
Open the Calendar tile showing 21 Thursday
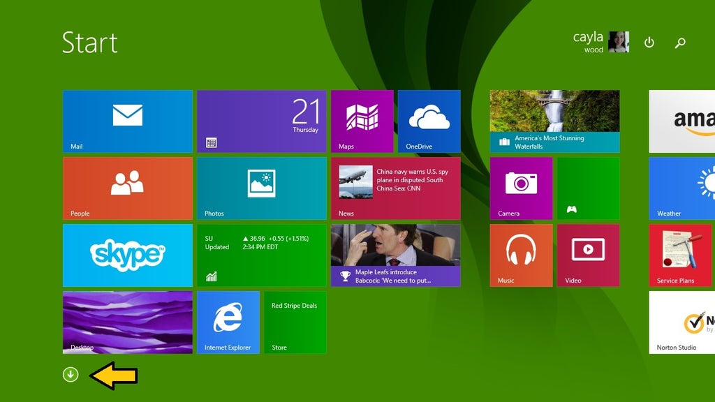point(262,121)
